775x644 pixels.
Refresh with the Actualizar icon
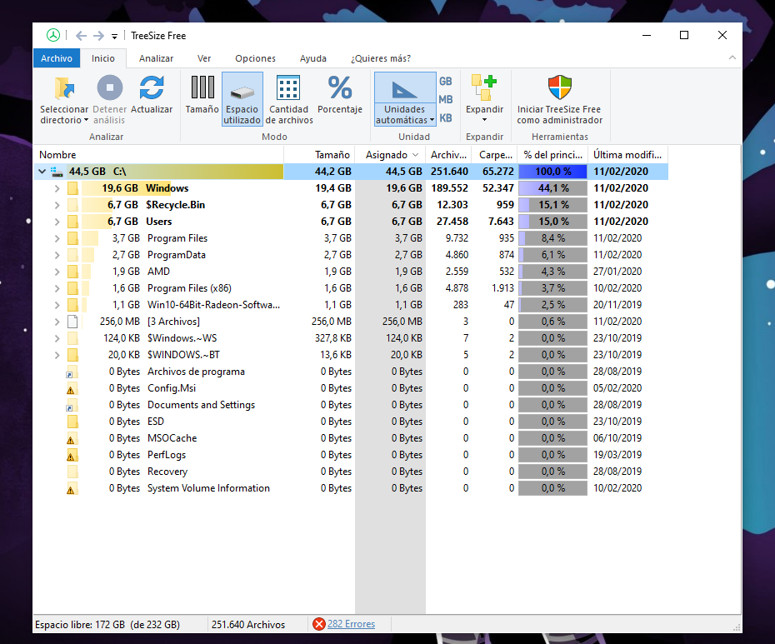coord(151,88)
